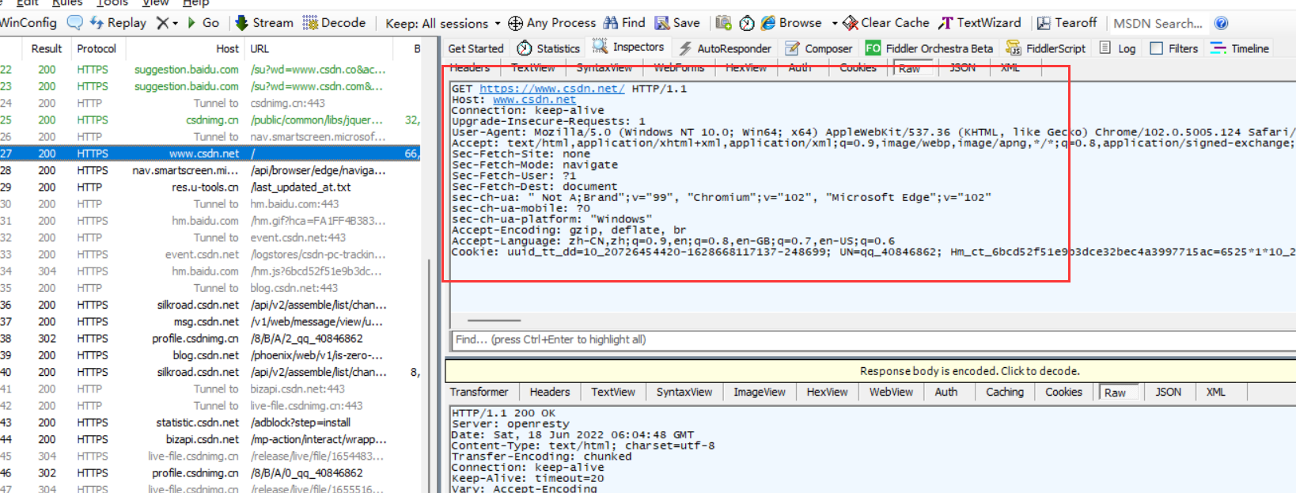Switch to the Get Started tab

(x=476, y=48)
